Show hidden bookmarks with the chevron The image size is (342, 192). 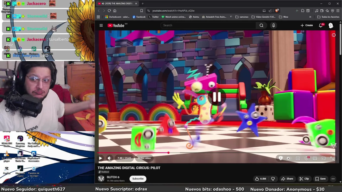pos(310,17)
